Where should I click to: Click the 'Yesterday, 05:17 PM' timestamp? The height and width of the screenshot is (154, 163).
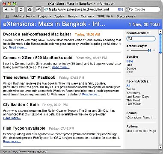[92, 58]
